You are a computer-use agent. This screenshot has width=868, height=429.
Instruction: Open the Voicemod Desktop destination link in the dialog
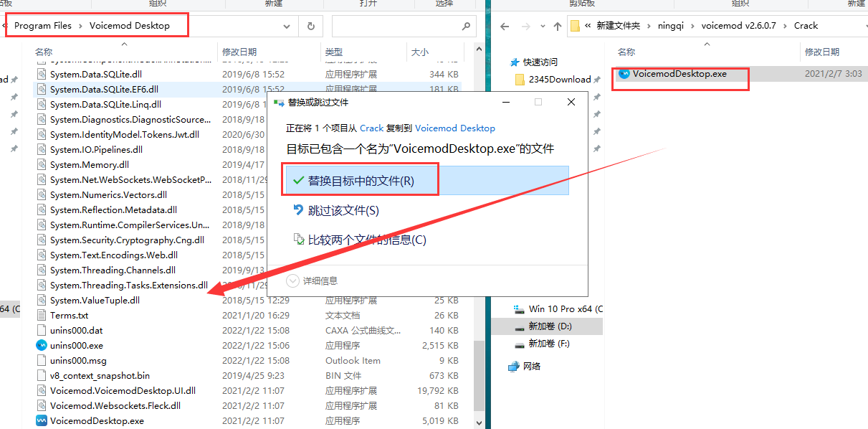455,128
